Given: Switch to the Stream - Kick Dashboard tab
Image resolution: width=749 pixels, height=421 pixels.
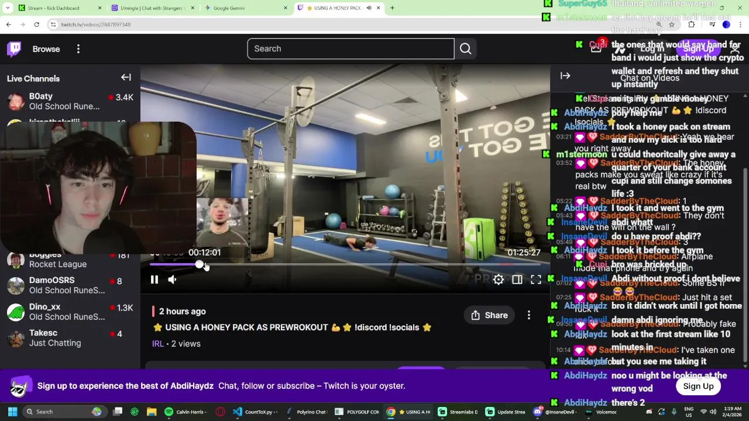Looking at the screenshot, I should click(x=60, y=8).
